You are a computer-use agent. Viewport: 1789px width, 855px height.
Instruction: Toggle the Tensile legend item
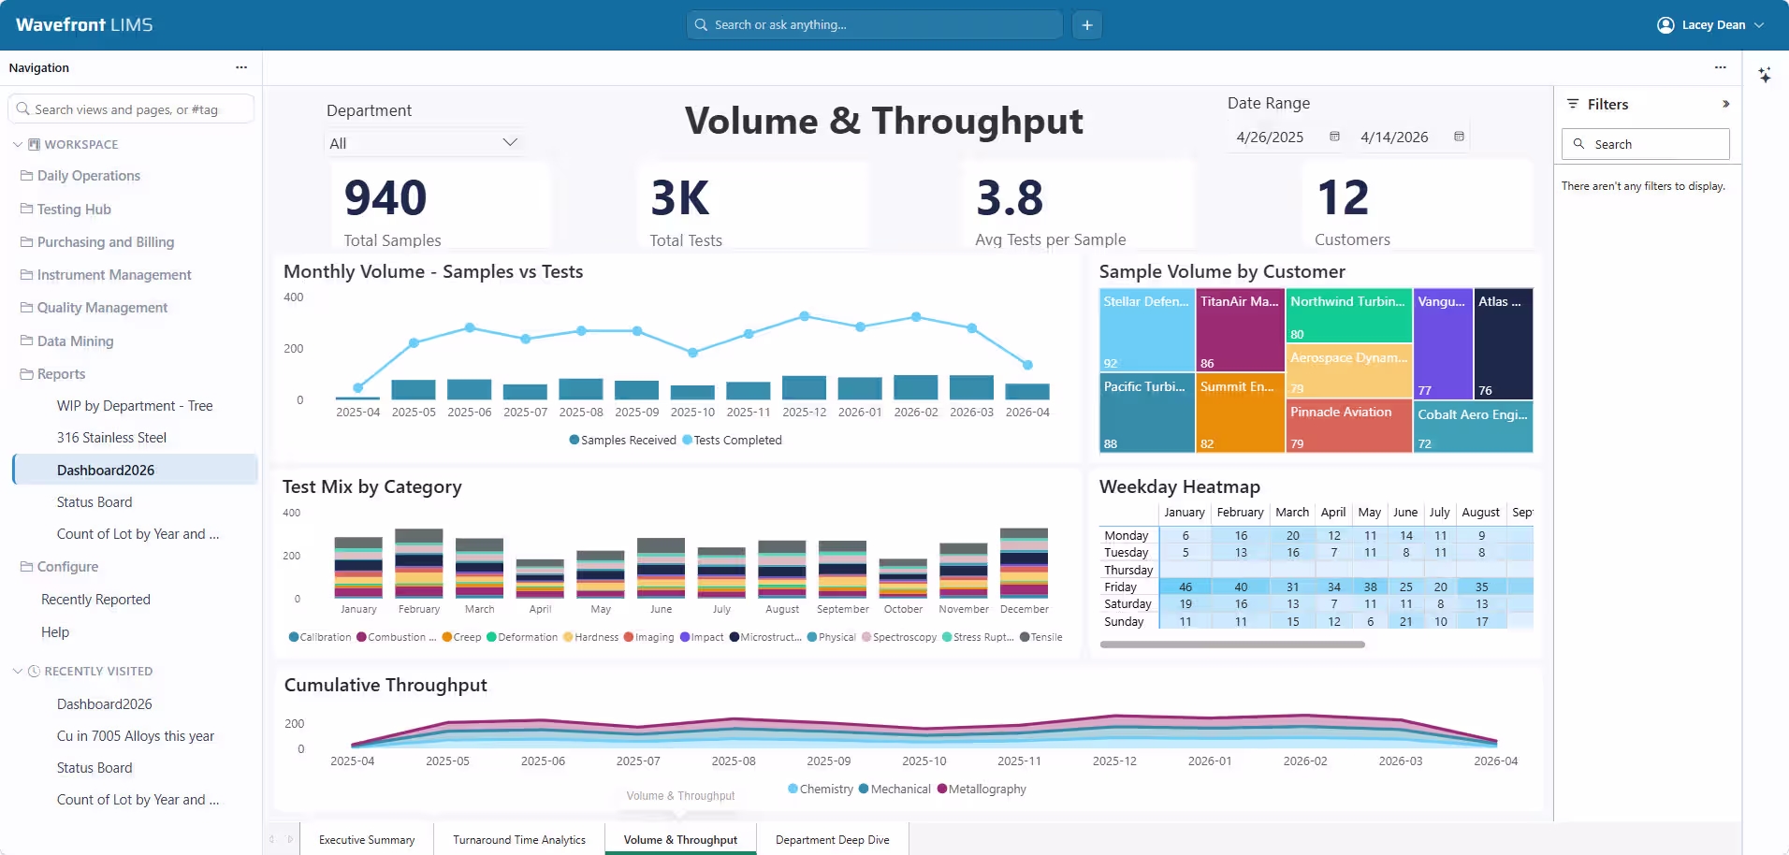pos(1040,637)
